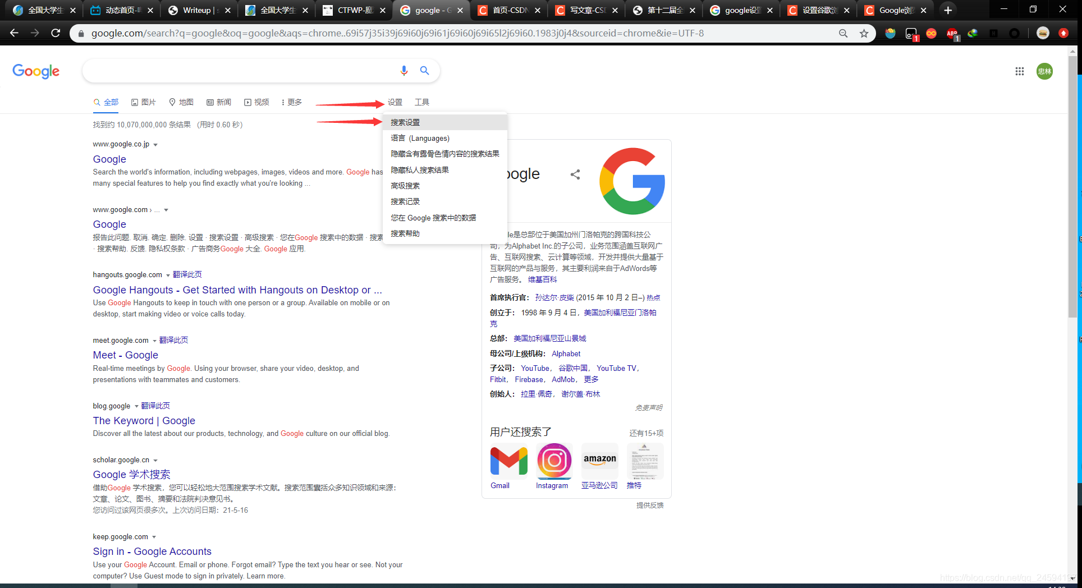The image size is (1082, 588).
Task: Open the Gmail related search thumbnail
Action: [508, 461]
